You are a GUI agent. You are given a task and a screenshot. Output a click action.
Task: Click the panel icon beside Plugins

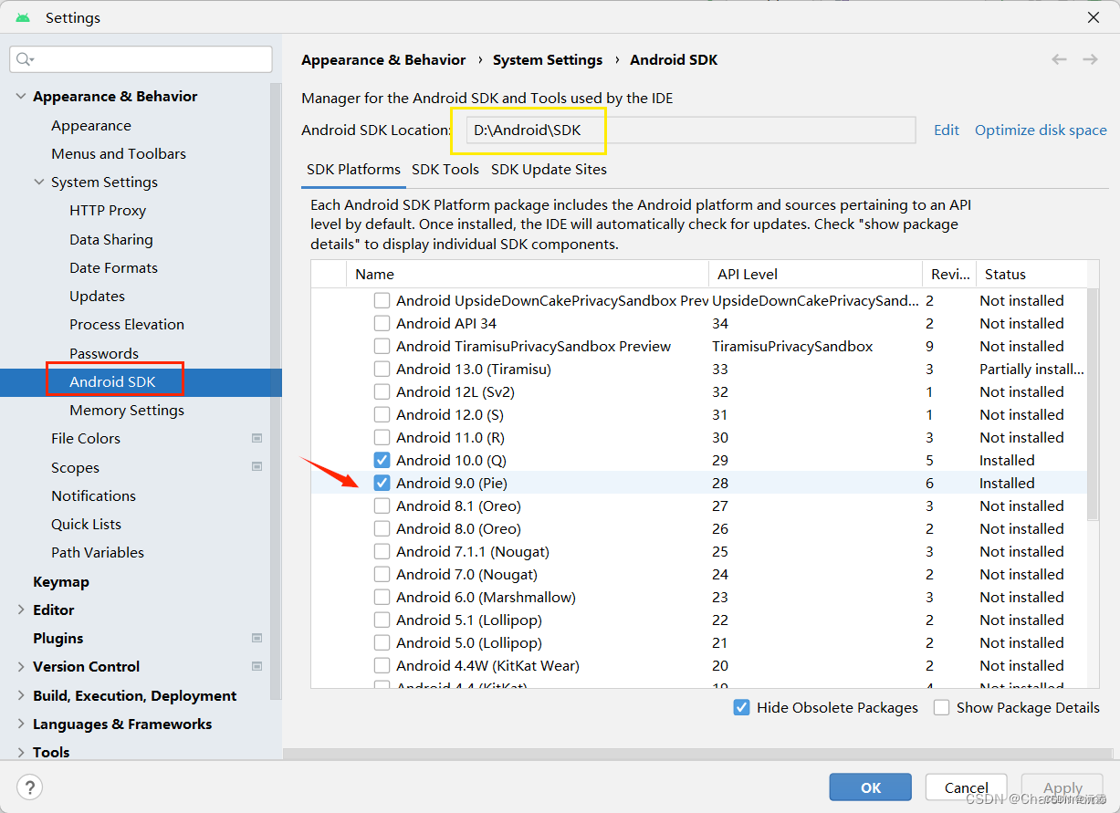(257, 638)
